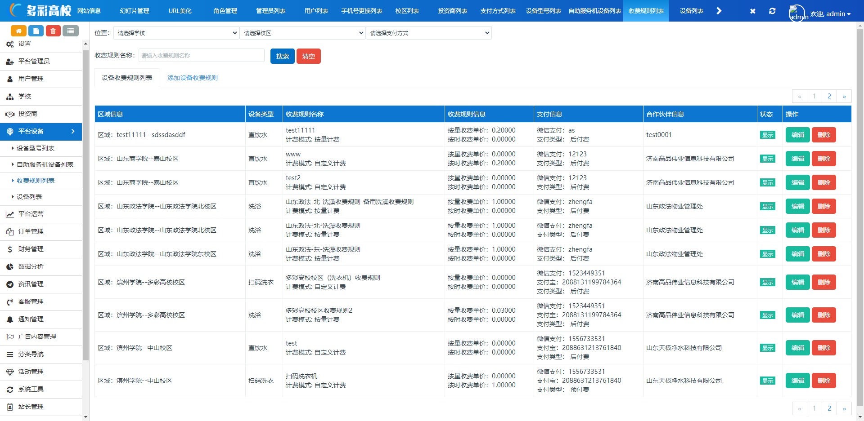864x421 pixels.
Task: Open 自助服务机设备列表 in sidebar submenu
Action: point(45,164)
